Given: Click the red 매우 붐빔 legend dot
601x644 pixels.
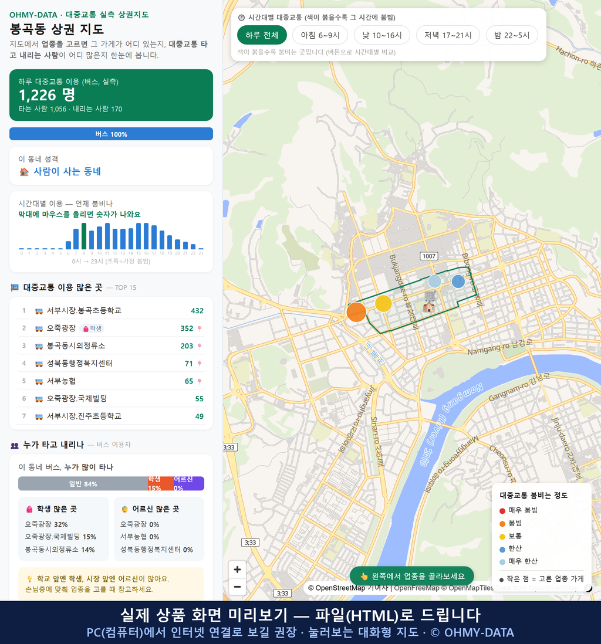Looking at the screenshot, I should (x=502, y=511).
